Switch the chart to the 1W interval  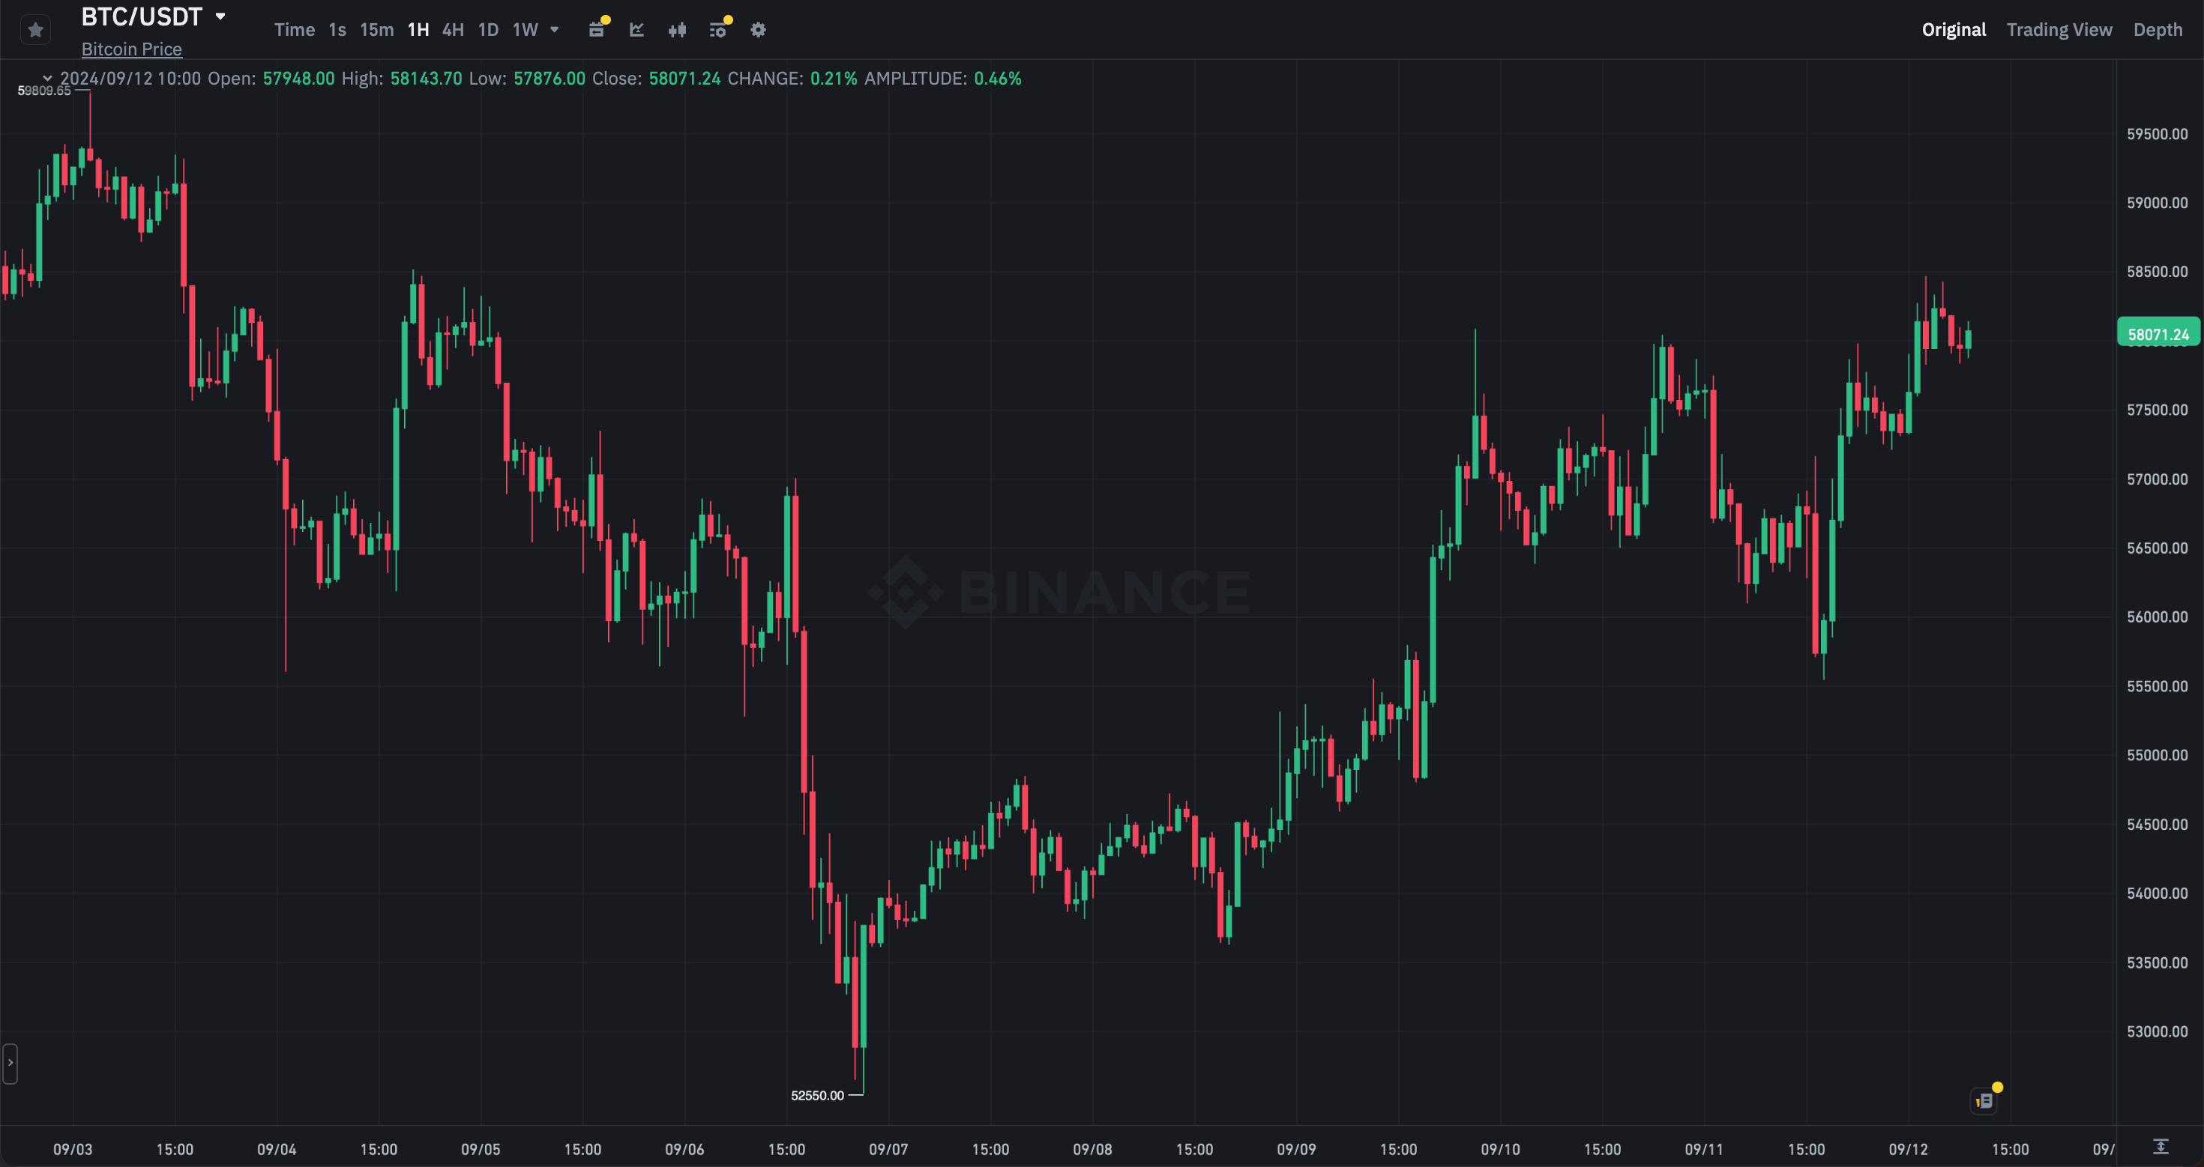[x=525, y=30]
